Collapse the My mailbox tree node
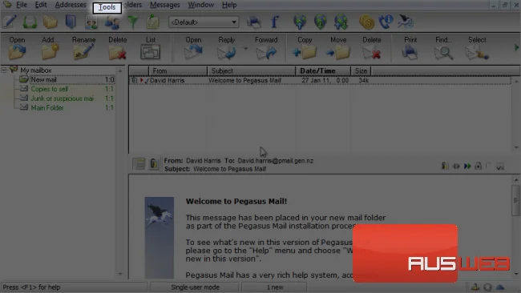The width and height of the screenshot is (521, 293). pos(4,70)
